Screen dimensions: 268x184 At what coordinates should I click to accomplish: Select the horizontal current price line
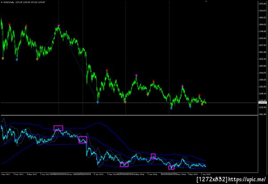(129, 103)
